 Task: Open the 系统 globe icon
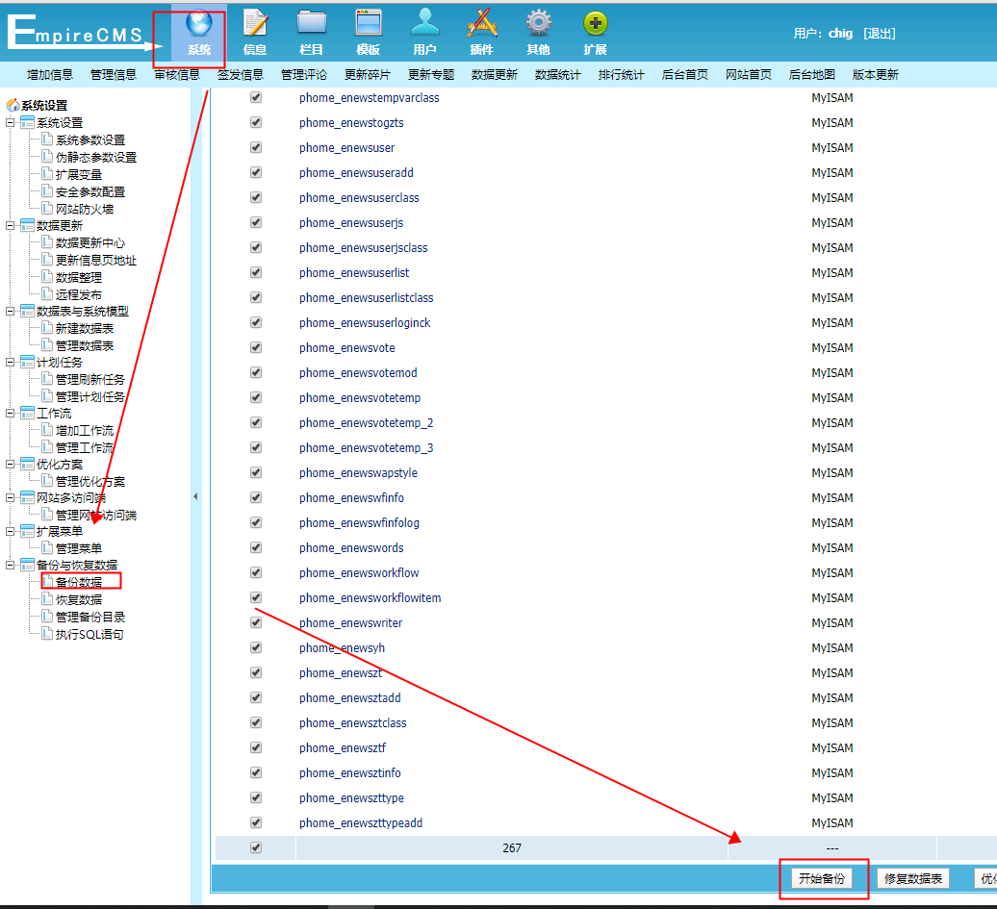click(x=199, y=24)
